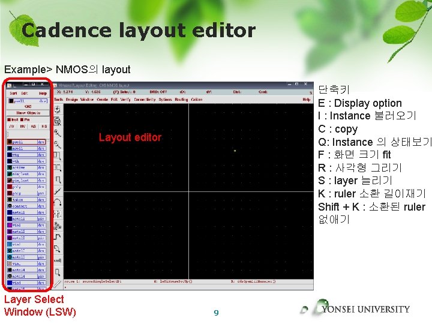Open the Window menu
This screenshot has width=432, height=324.
tap(87, 100)
